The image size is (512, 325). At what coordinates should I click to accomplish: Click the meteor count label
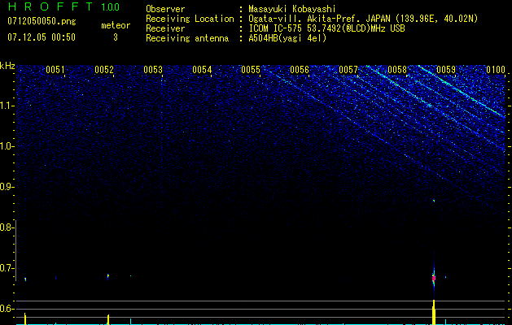pos(116,25)
